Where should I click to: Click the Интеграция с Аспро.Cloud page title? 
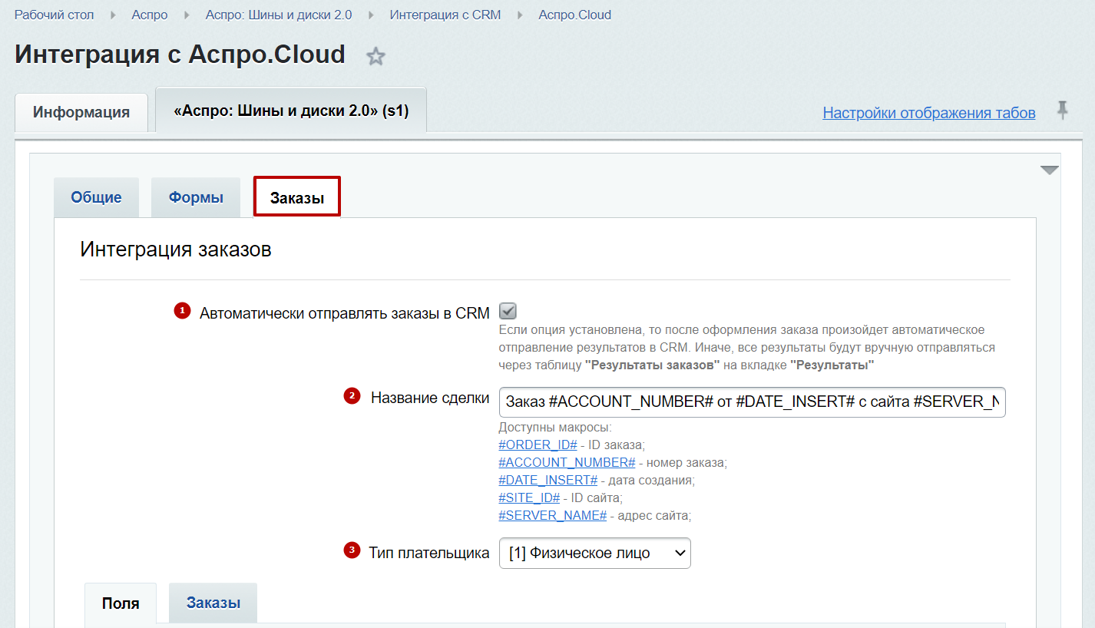(180, 55)
